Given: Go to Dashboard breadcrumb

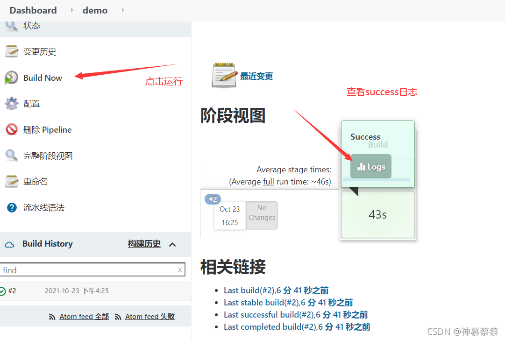Looking at the screenshot, I should [33, 10].
